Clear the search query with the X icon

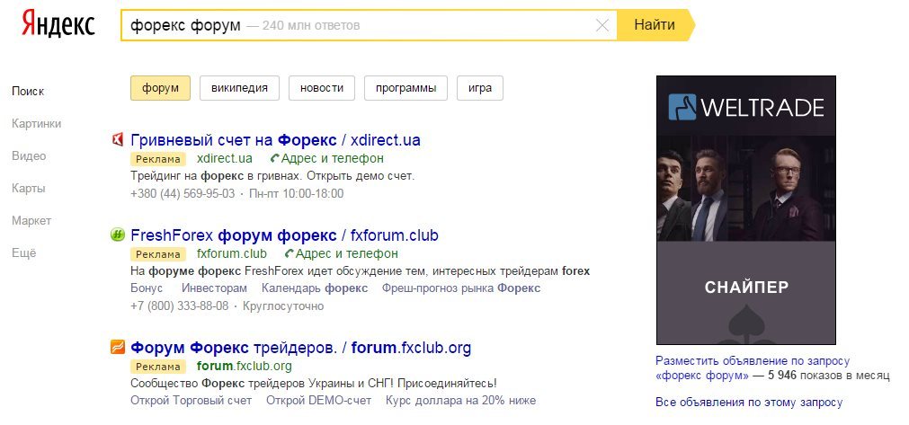coord(602,25)
